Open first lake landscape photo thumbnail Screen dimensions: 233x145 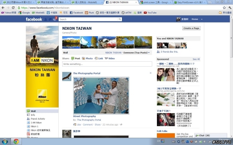71,42
